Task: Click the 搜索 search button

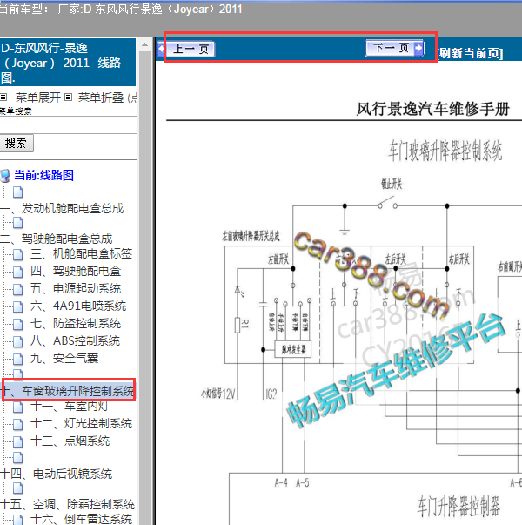Action: (16, 144)
